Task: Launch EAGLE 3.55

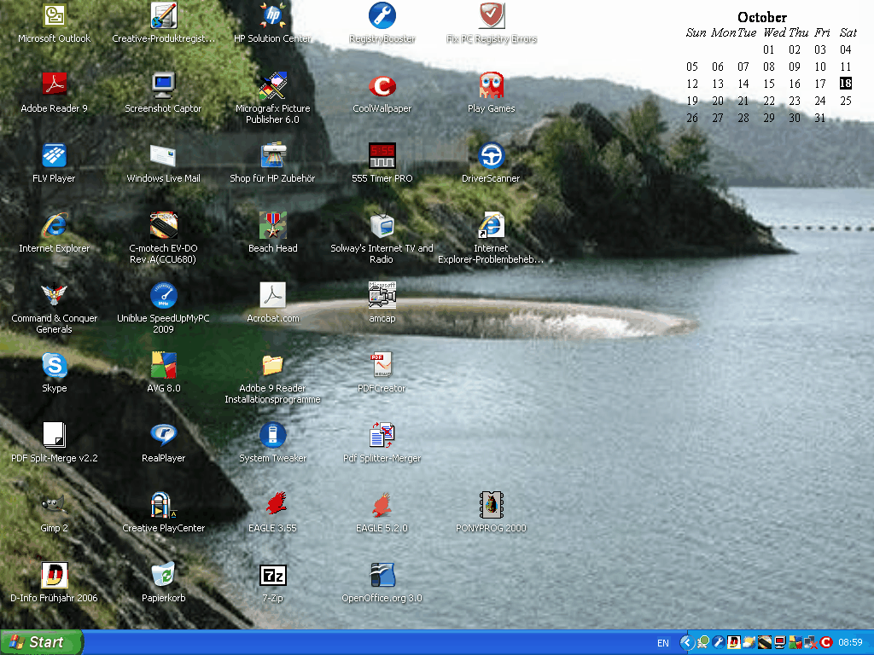Action: click(275, 503)
